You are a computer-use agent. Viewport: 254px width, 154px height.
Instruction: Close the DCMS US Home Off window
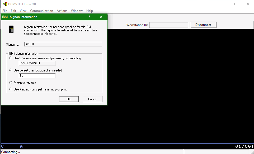[248, 4]
